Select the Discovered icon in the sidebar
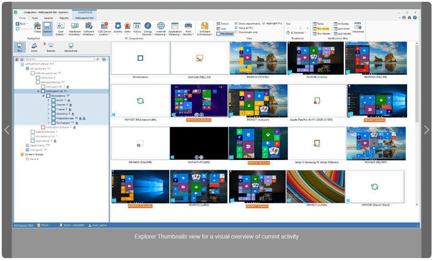Screen dimensions: 434x261 pos(70,48)
